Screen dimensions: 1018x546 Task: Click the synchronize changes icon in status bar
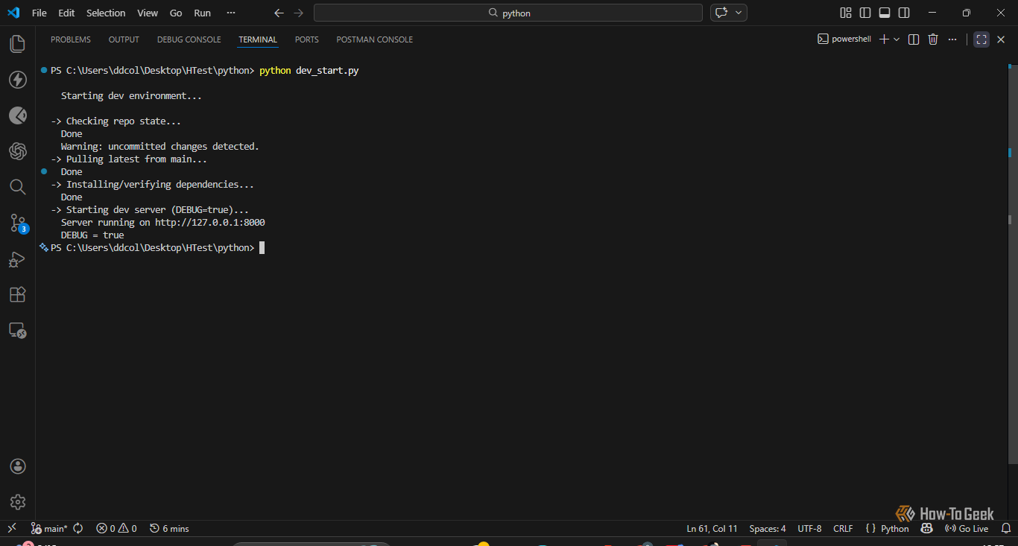[78, 528]
